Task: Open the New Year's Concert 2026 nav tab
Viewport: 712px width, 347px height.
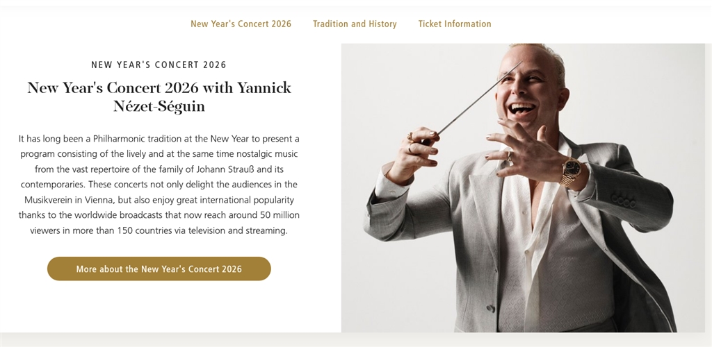Action: pos(241,24)
